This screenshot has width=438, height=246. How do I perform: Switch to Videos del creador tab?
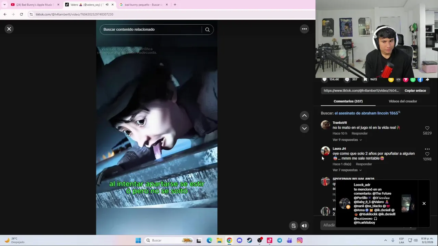(403, 101)
